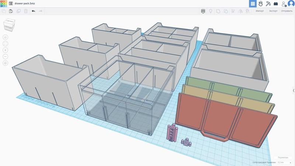Open Bricks mode lego icon
Image resolution: width=295 pixels, height=166 pixels.
pyautogui.click(x=275, y=4)
